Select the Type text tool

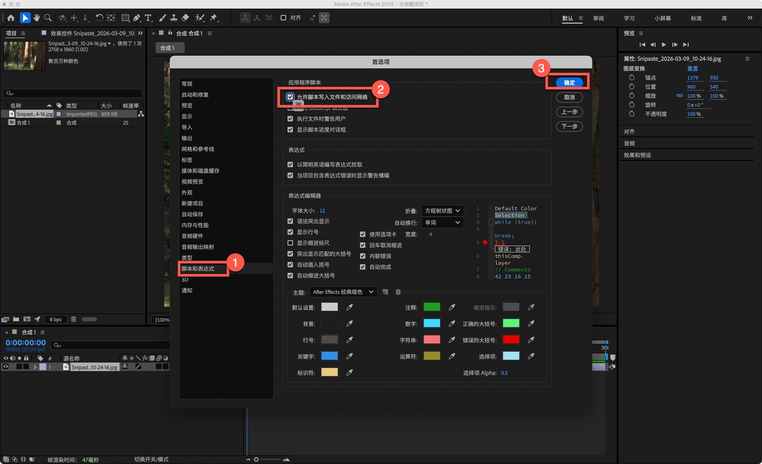148,17
